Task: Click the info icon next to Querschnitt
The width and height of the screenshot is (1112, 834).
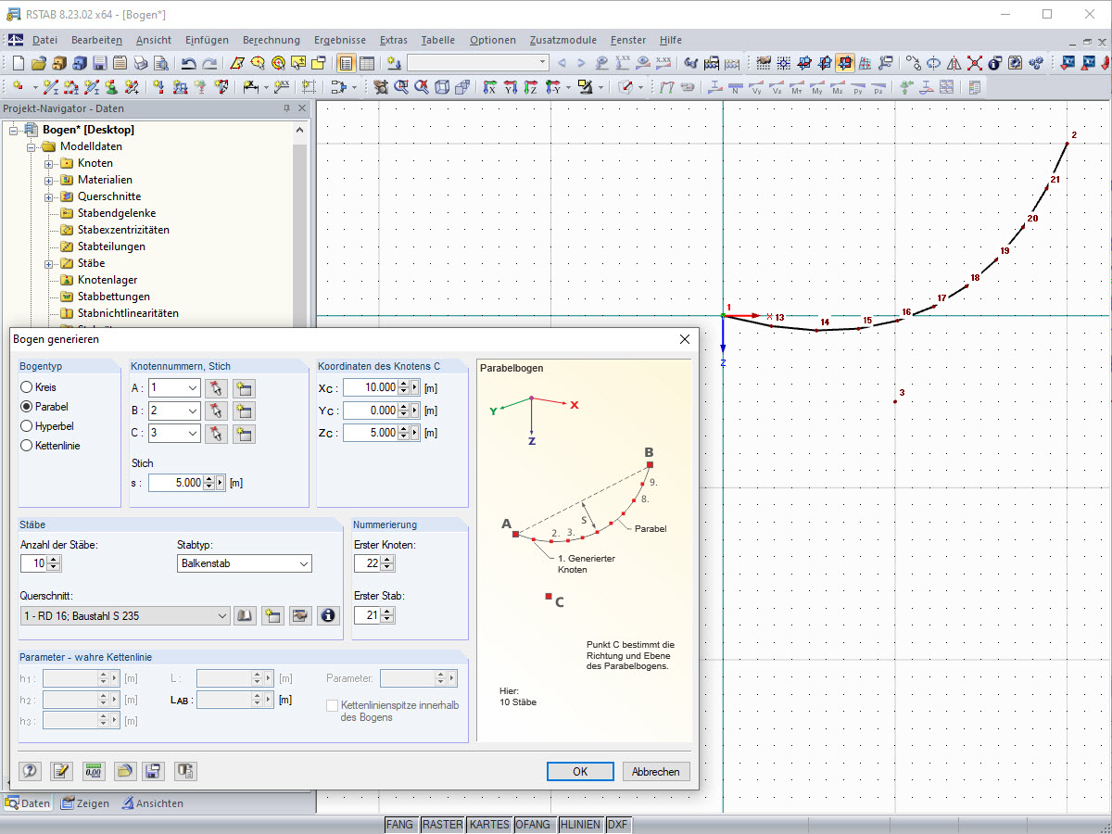Action: pyautogui.click(x=328, y=615)
